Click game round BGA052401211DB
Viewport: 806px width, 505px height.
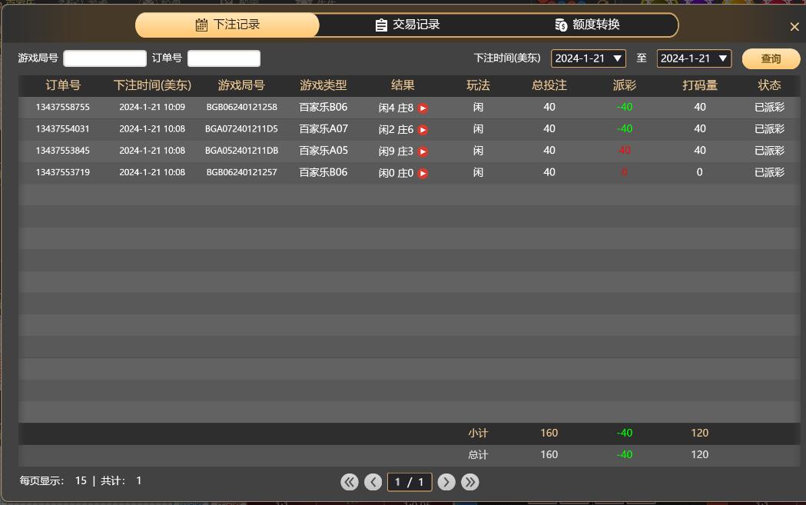click(x=241, y=150)
